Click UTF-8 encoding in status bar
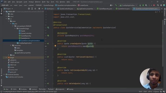This screenshot has height=93, width=166. 150,92
